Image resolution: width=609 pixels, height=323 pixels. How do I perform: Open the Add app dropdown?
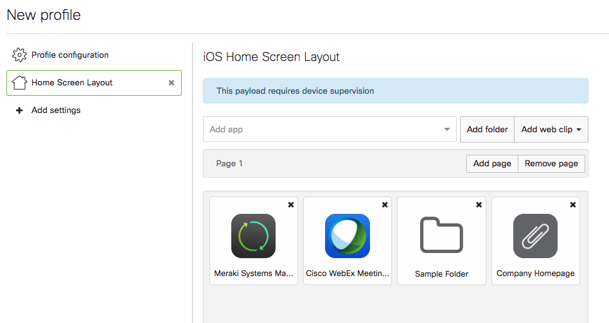330,129
